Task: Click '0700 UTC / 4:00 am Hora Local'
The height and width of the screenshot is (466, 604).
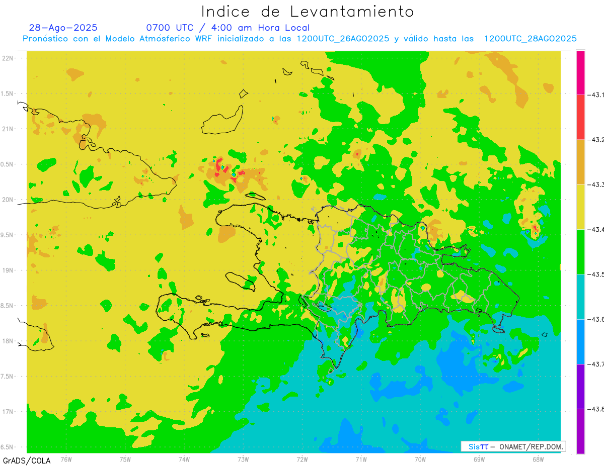Action: point(228,28)
